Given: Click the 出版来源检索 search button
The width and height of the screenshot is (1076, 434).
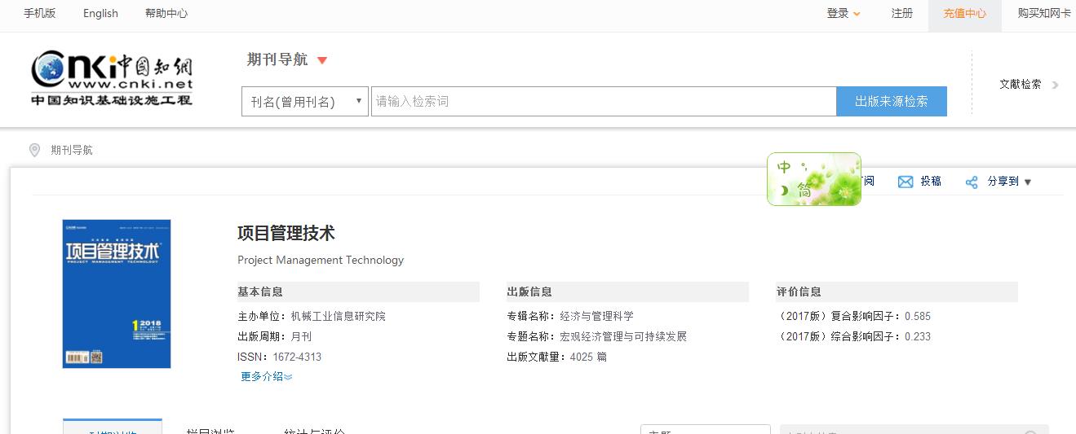Looking at the screenshot, I should [892, 101].
